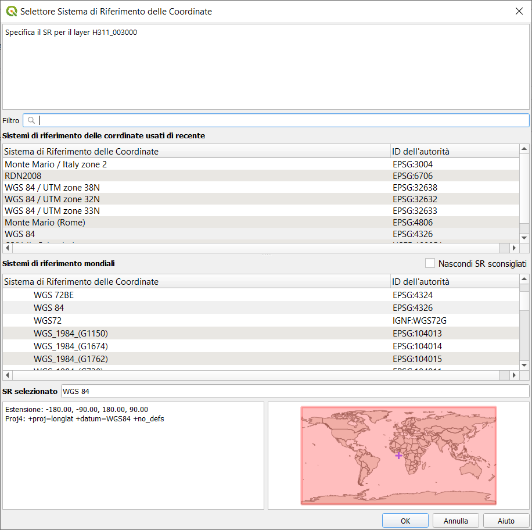Confirm selection with the OK button

405,521
